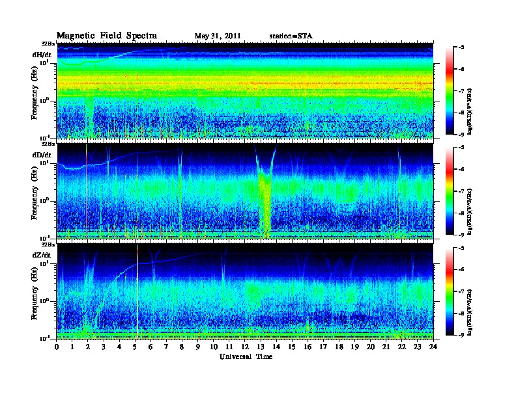Click the vertical spike near 5 UT in dZ/dt
Image resolution: width=516 pixels, height=398 pixels.
pos(137,291)
